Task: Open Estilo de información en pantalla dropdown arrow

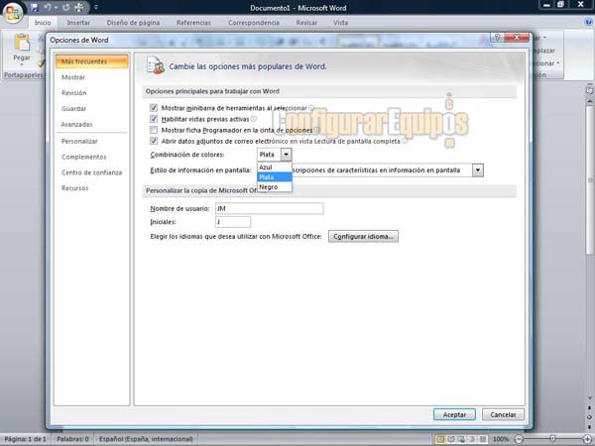Action: (478, 170)
